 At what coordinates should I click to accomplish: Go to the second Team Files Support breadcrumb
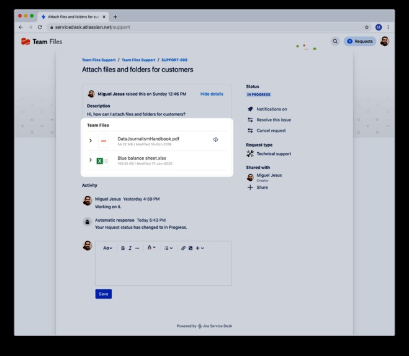(138, 60)
